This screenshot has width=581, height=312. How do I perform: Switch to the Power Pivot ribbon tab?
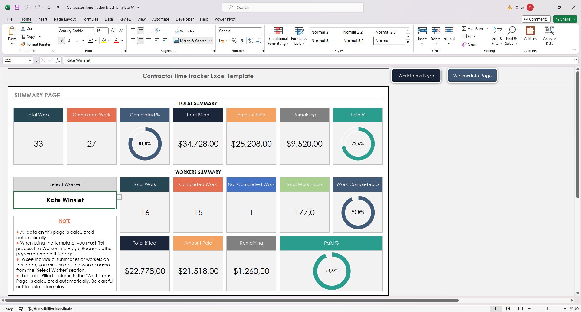tap(225, 19)
